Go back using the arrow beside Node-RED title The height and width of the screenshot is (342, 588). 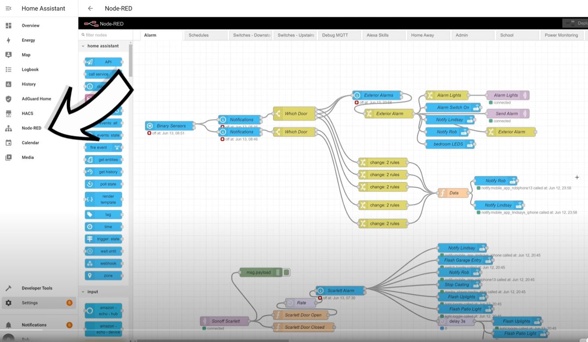pos(90,8)
